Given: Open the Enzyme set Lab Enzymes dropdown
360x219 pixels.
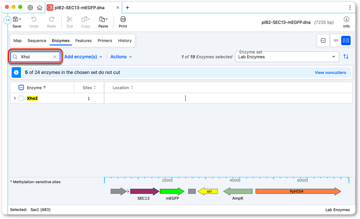Looking at the screenshot, I should [x=287, y=57].
